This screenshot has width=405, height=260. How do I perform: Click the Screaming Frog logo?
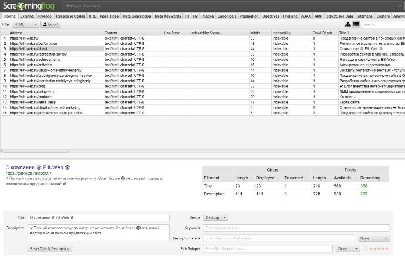[x=29, y=6]
